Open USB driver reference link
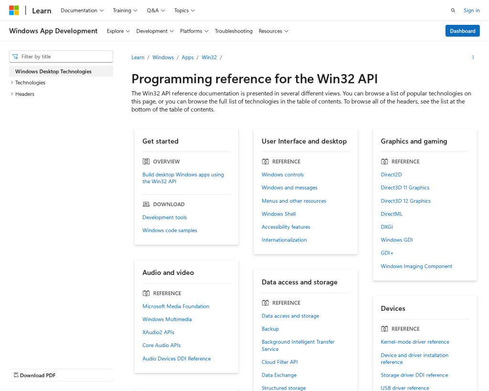The image size is (489, 391). click(405, 388)
